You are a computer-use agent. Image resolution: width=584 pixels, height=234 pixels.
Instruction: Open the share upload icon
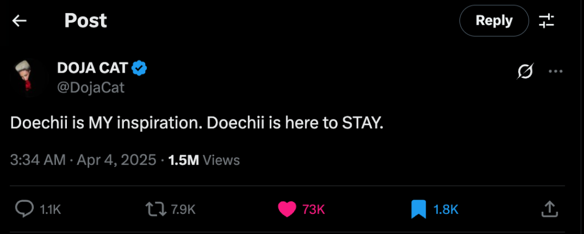549,209
